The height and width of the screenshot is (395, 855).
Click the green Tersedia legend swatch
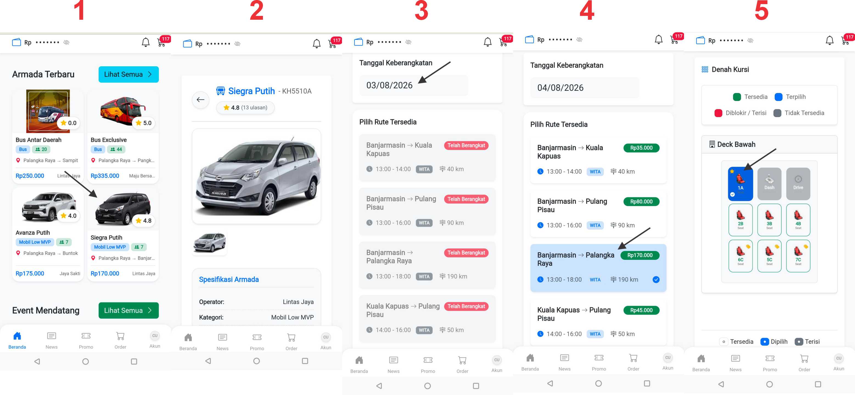(736, 97)
